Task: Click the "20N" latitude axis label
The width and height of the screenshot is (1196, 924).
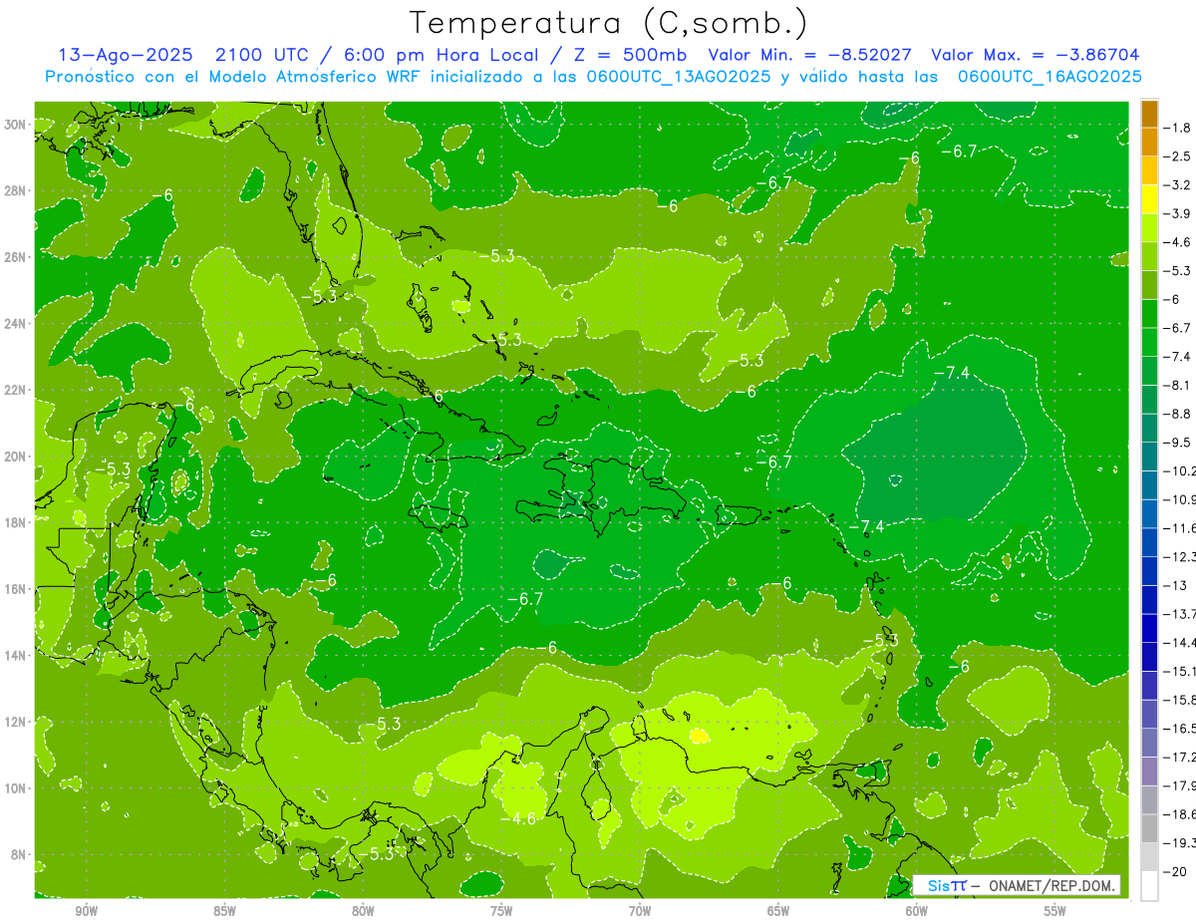Action: (15, 457)
